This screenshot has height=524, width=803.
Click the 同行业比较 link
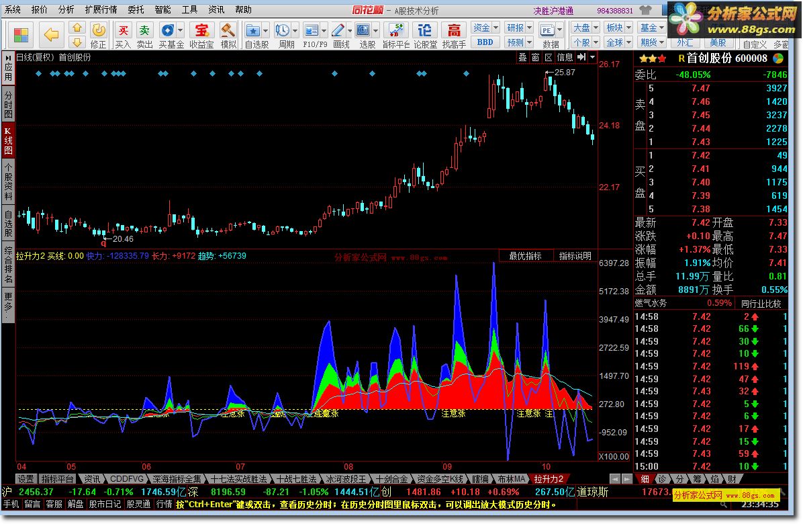tap(761, 304)
